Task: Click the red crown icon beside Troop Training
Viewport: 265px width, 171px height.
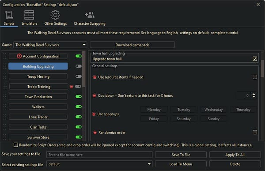Action: pos(72,87)
